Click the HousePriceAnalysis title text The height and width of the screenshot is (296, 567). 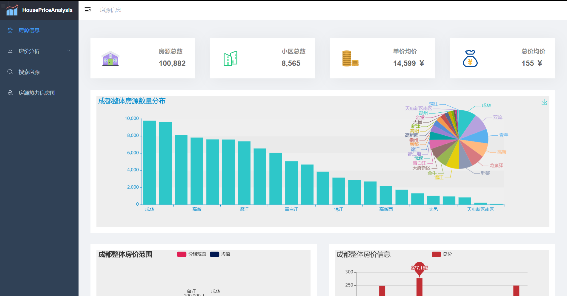[47, 10]
